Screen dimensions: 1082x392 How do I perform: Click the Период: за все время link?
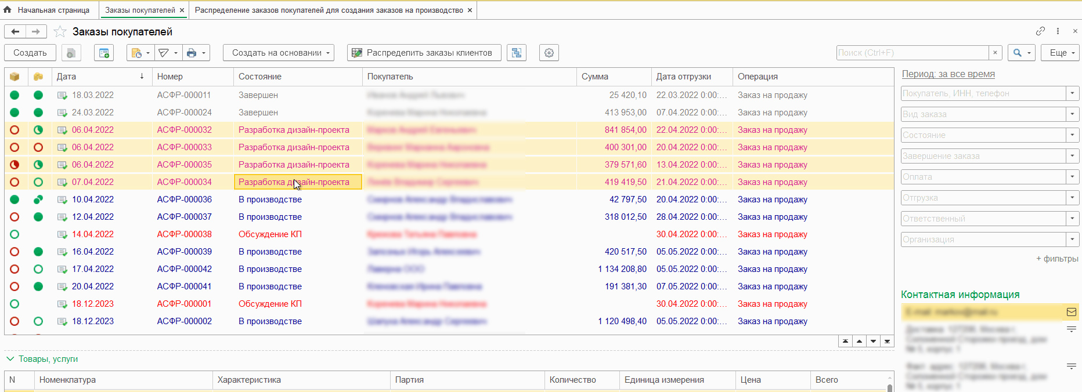tap(948, 74)
